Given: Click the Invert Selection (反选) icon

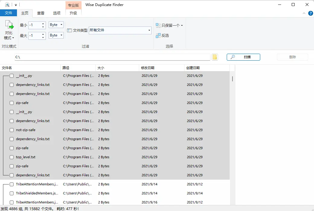Looking at the screenshot, I should (158, 36).
